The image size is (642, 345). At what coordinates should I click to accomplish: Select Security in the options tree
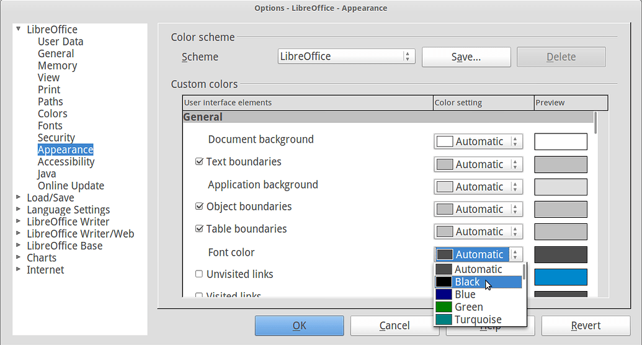click(56, 138)
